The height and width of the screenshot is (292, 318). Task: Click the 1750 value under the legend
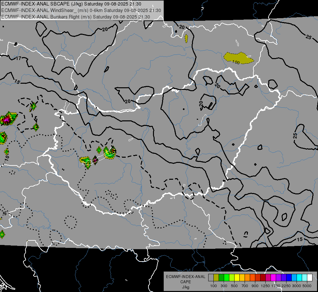click(x=276, y=286)
